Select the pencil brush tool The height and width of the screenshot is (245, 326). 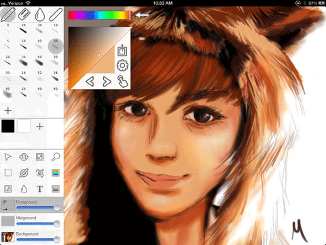(x=8, y=14)
